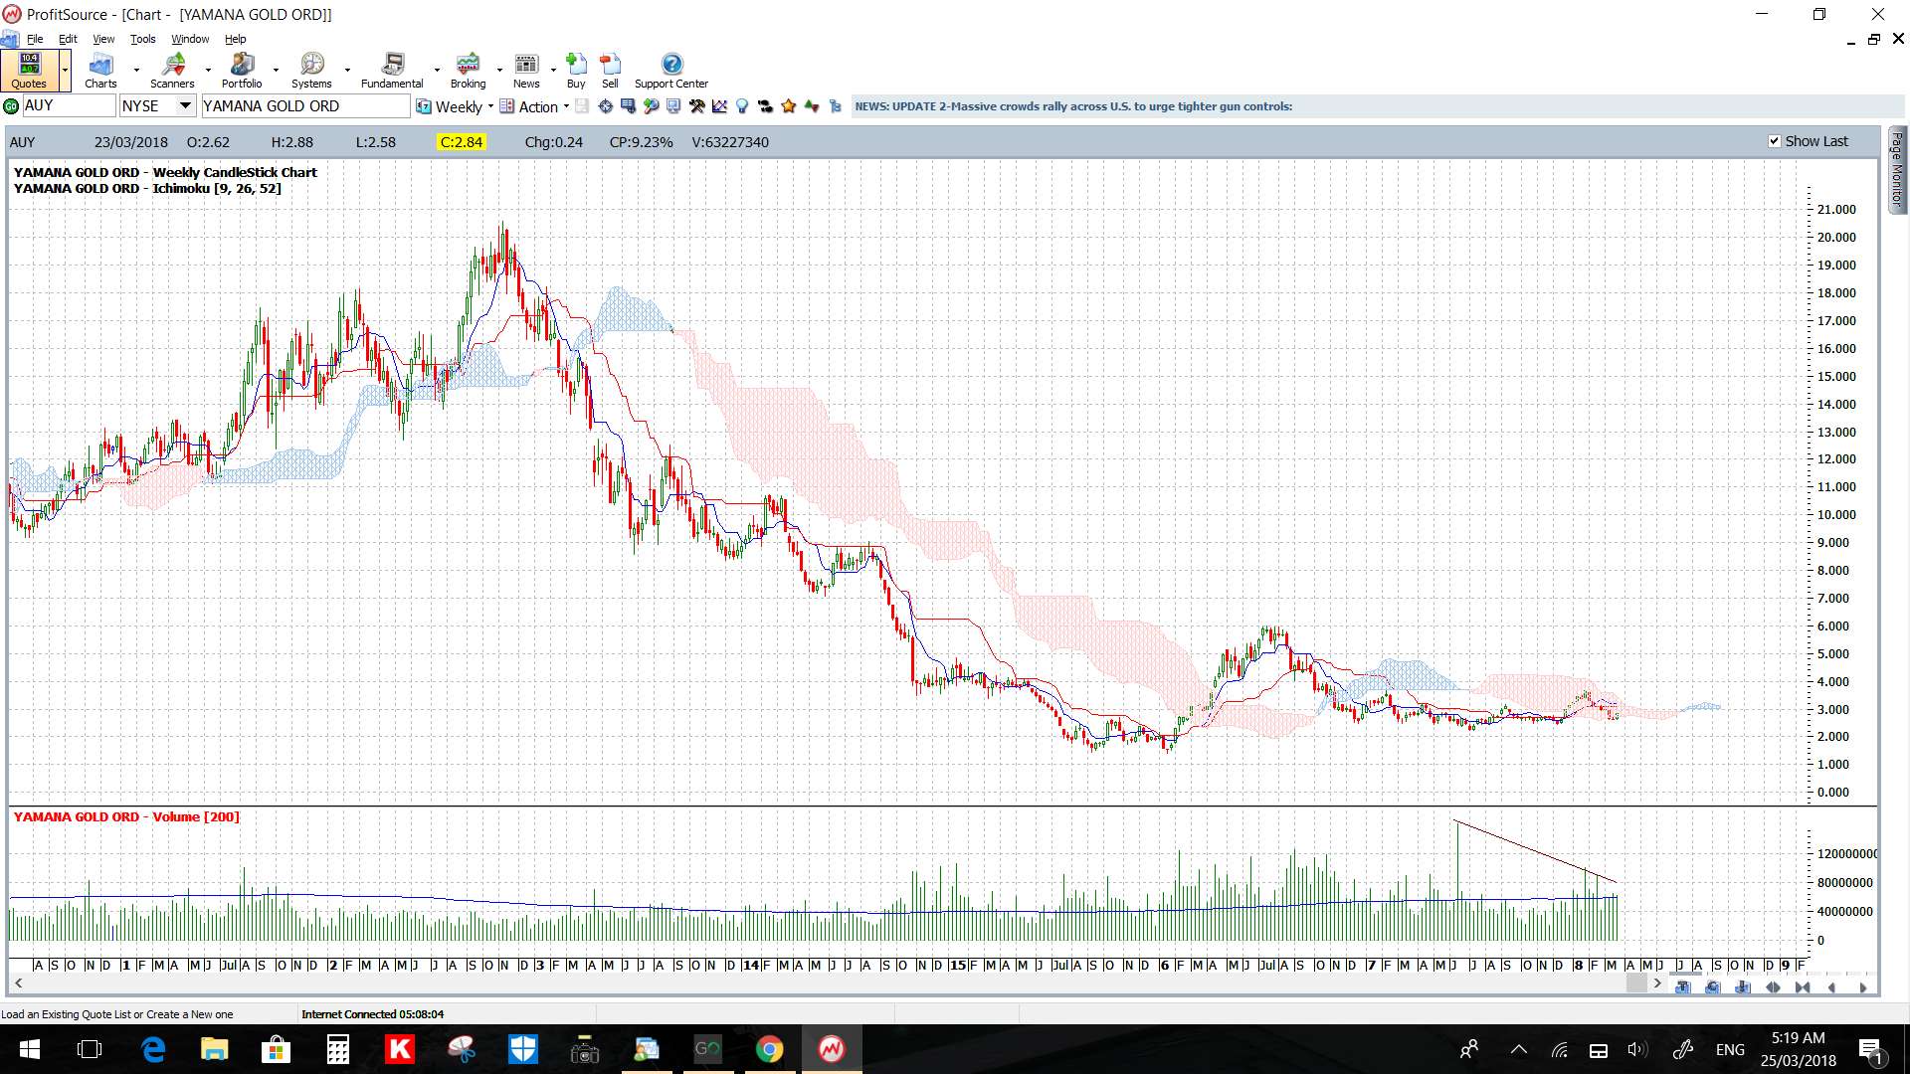
Task: Open the Portfolio manager icon
Action: coord(242,70)
